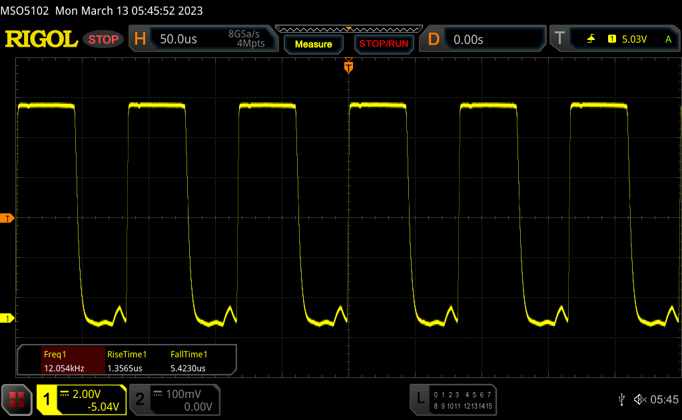Click channel 2 DC coupling icon
The width and height of the screenshot is (682, 420).
[x=157, y=394]
